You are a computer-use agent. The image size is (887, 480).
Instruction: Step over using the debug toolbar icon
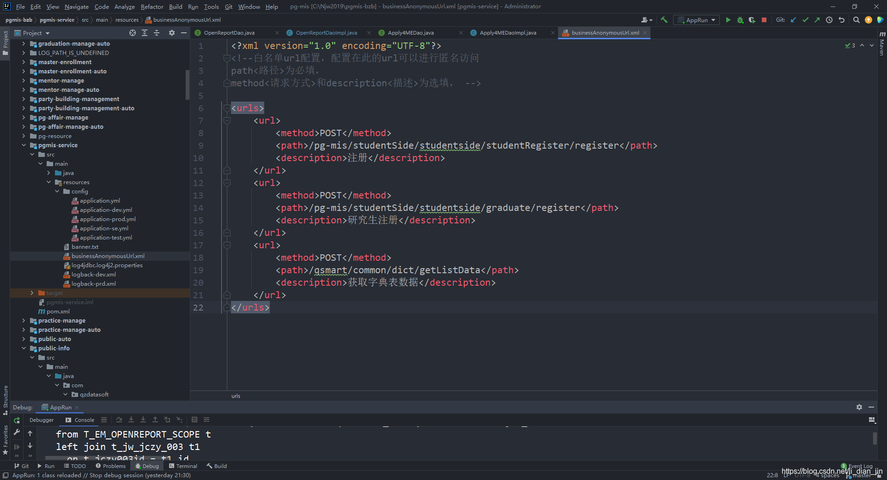tap(119, 420)
